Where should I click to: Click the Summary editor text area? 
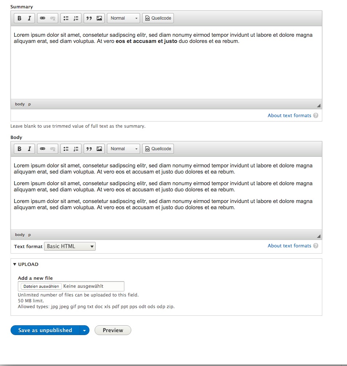coord(166,63)
